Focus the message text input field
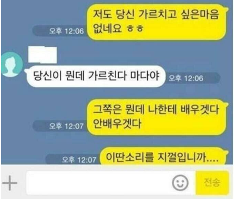Viewport: 235px width, 199px height. tap(111, 183)
